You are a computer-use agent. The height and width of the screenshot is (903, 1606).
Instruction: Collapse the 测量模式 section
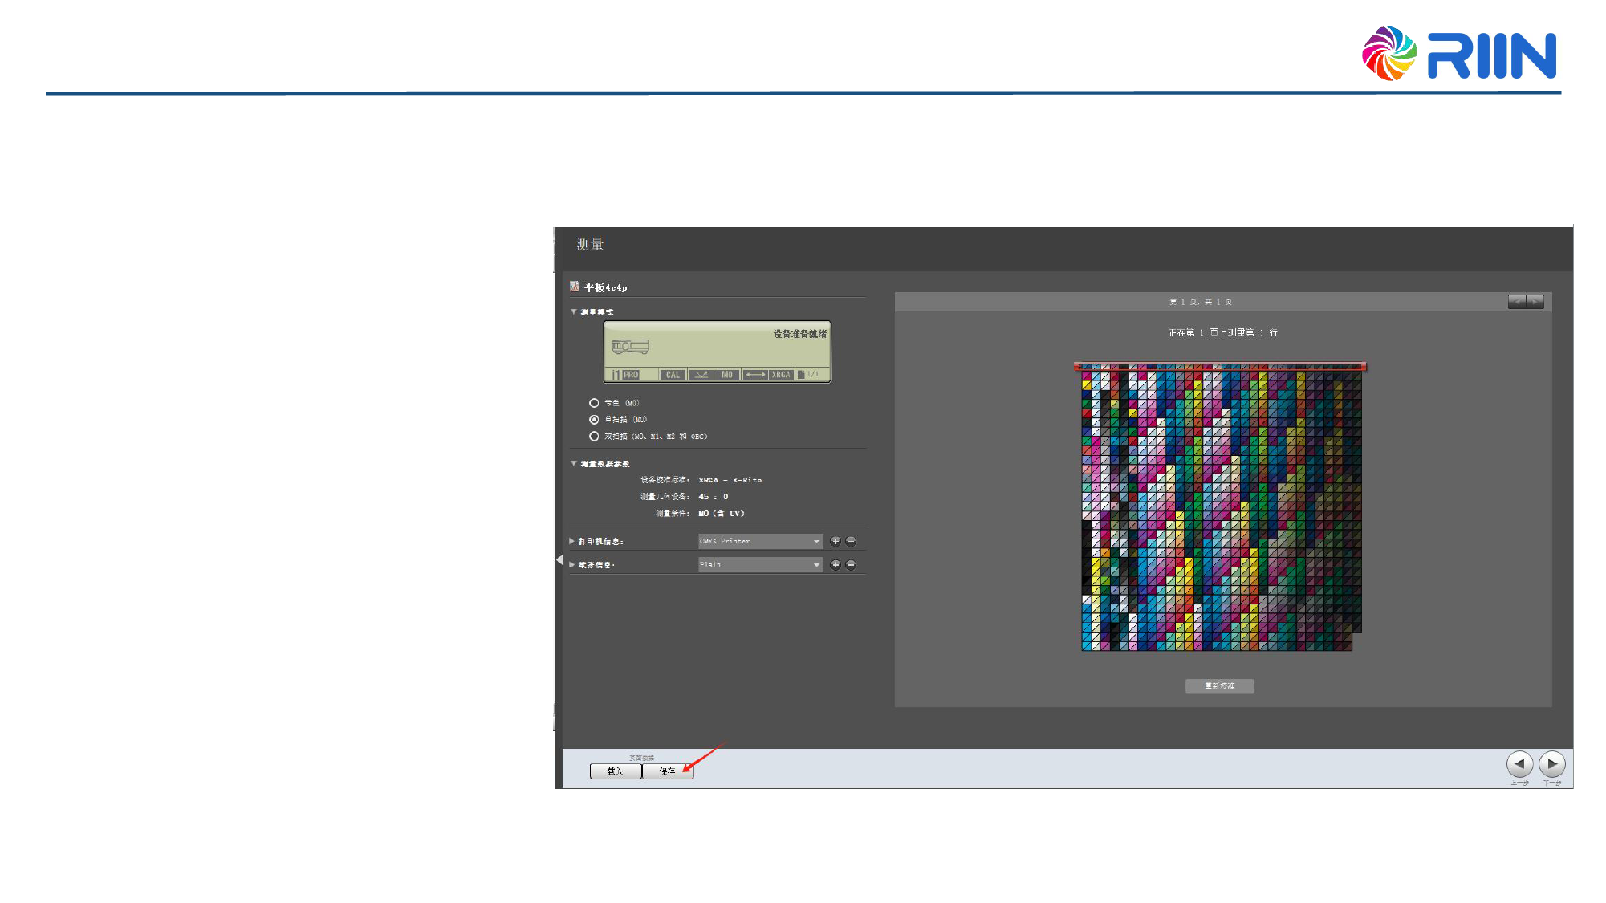click(x=574, y=312)
